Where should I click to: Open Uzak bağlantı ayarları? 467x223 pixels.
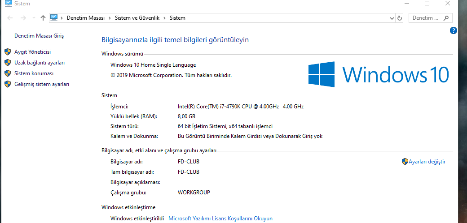pyautogui.click(x=40, y=63)
